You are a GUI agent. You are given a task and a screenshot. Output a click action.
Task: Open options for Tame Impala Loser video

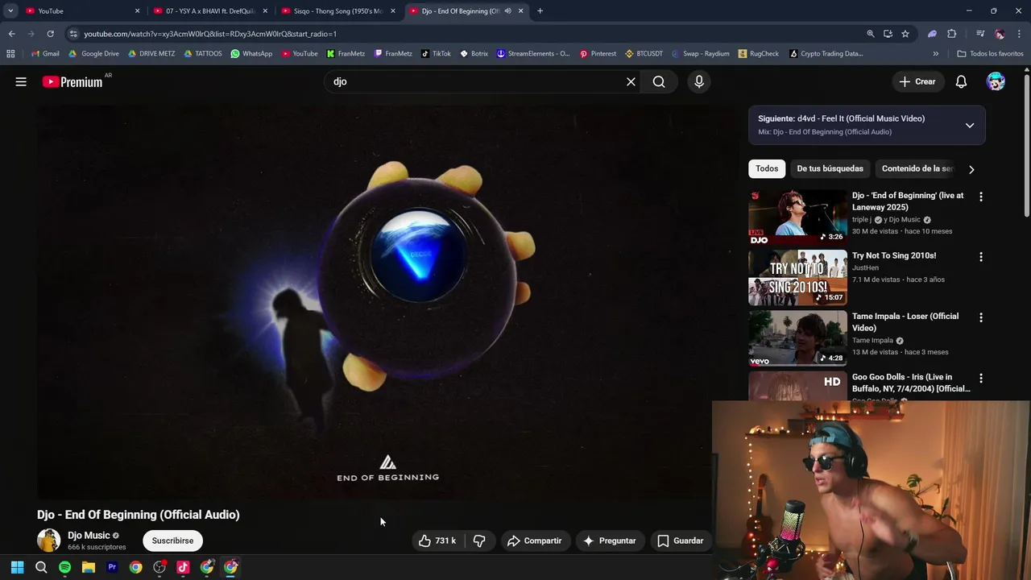click(980, 317)
